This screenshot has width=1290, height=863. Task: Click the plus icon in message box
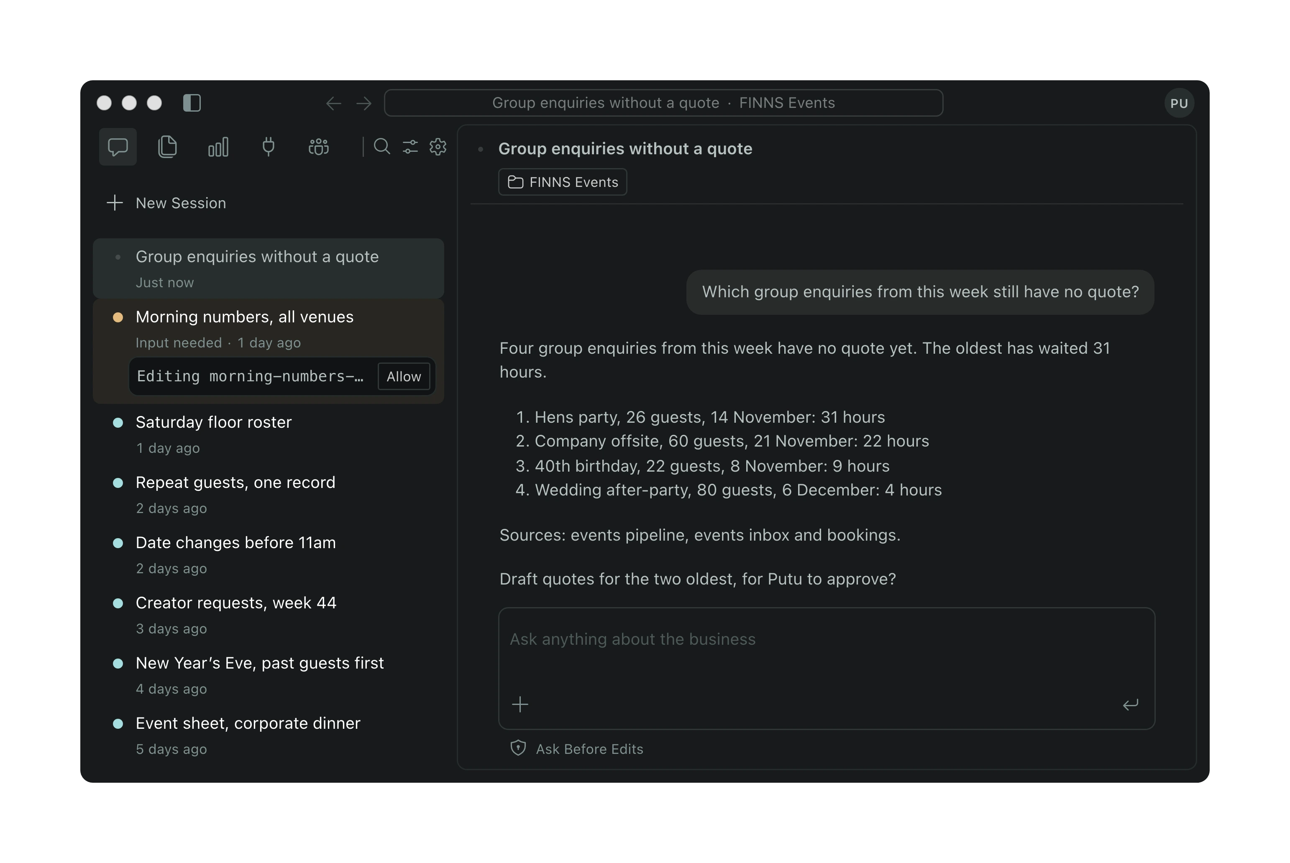tap(520, 705)
